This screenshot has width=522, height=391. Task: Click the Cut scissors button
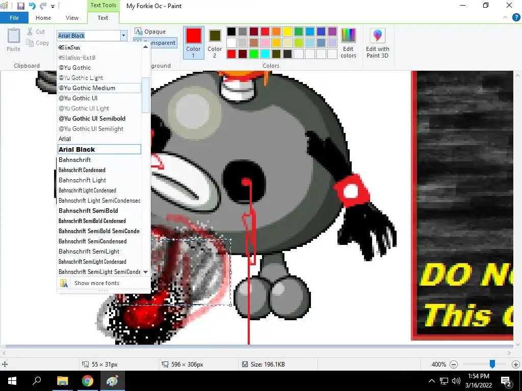pos(36,32)
